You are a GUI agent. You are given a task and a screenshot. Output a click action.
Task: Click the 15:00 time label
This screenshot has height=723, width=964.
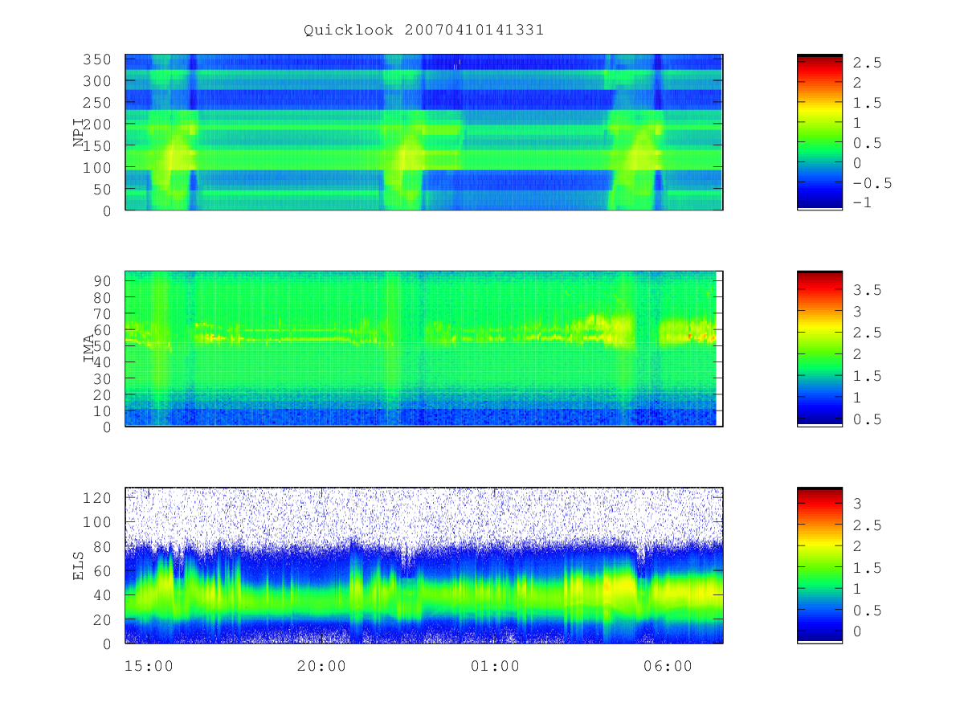(148, 666)
